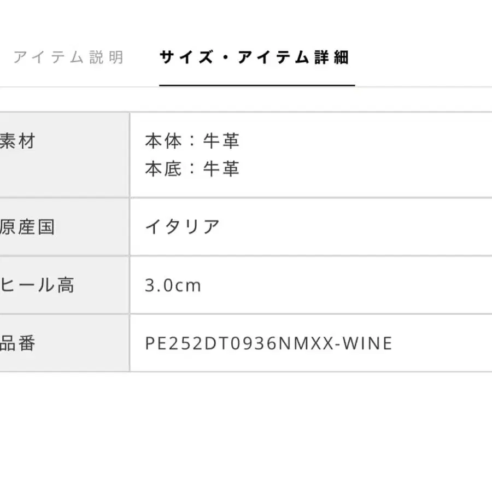Viewport: 492px width, 492px height.
Task: Switch to the アイテム説明 tab
Action: tap(68, 57)
